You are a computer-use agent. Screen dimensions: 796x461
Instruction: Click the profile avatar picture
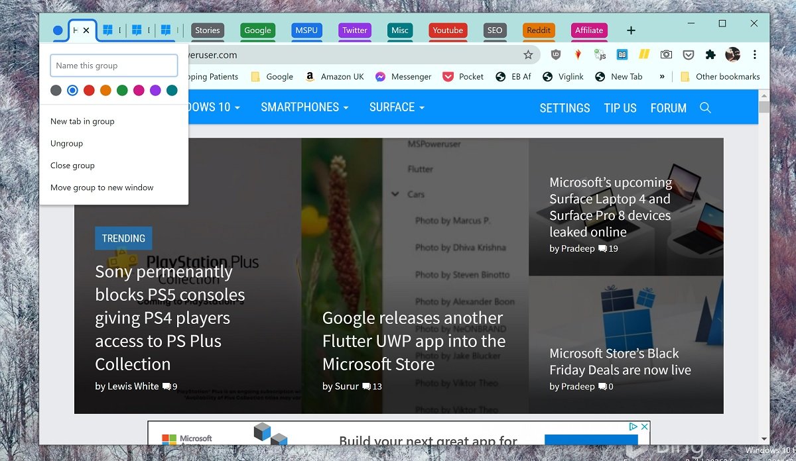[732, 55]
